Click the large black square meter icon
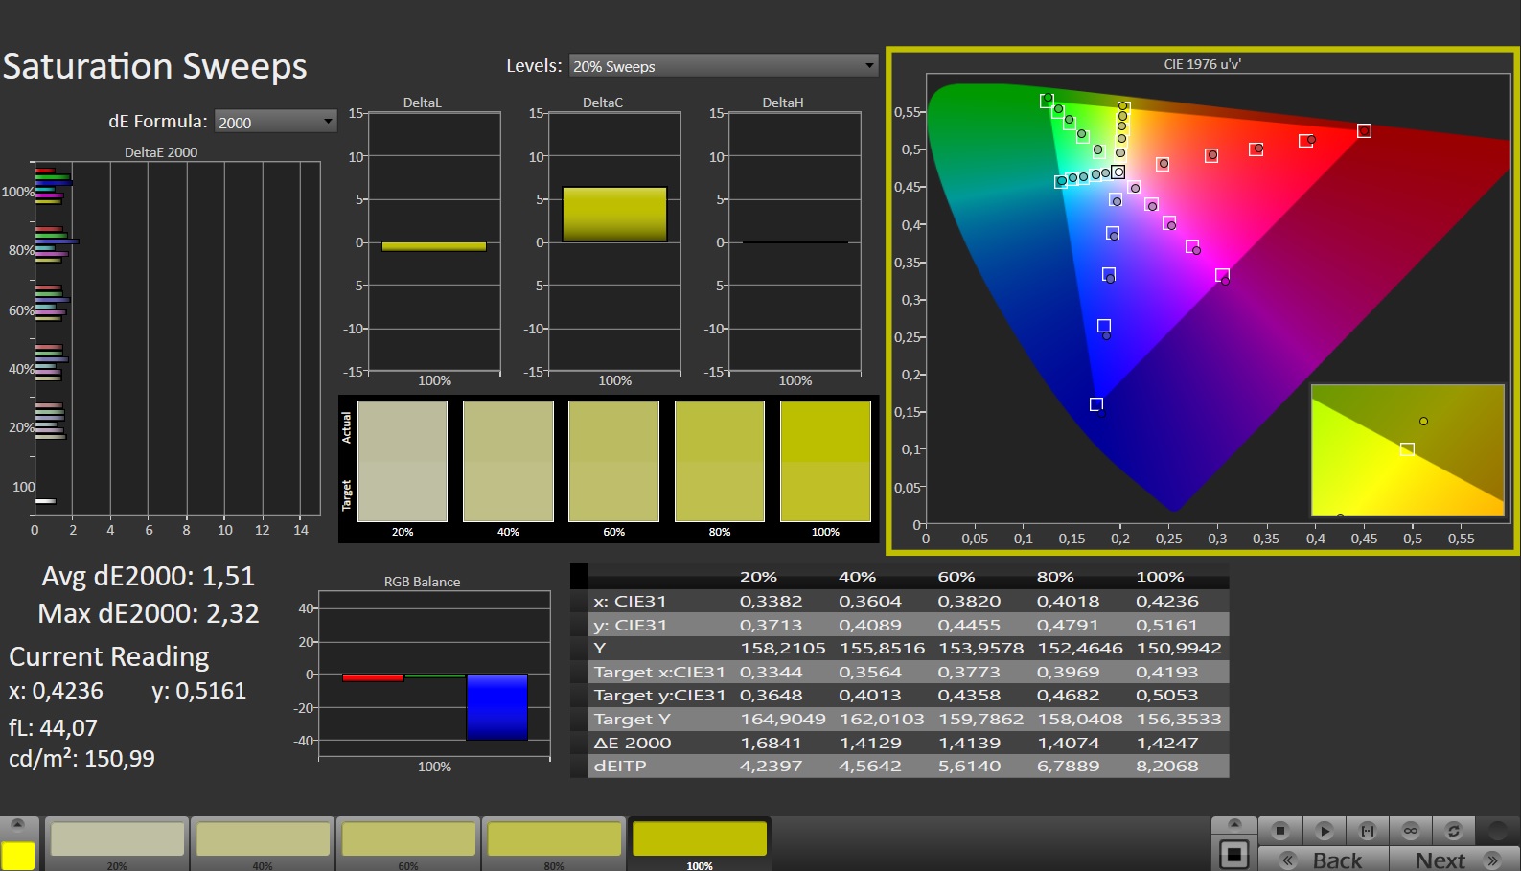The height and width of the screenshot is (871, 1521). click(x=1234, y=854)
